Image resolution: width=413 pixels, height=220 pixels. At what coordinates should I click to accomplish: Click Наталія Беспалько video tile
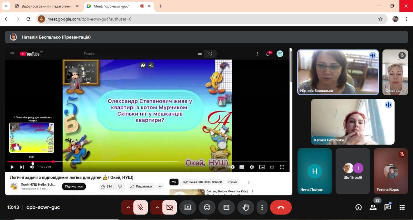338,72
